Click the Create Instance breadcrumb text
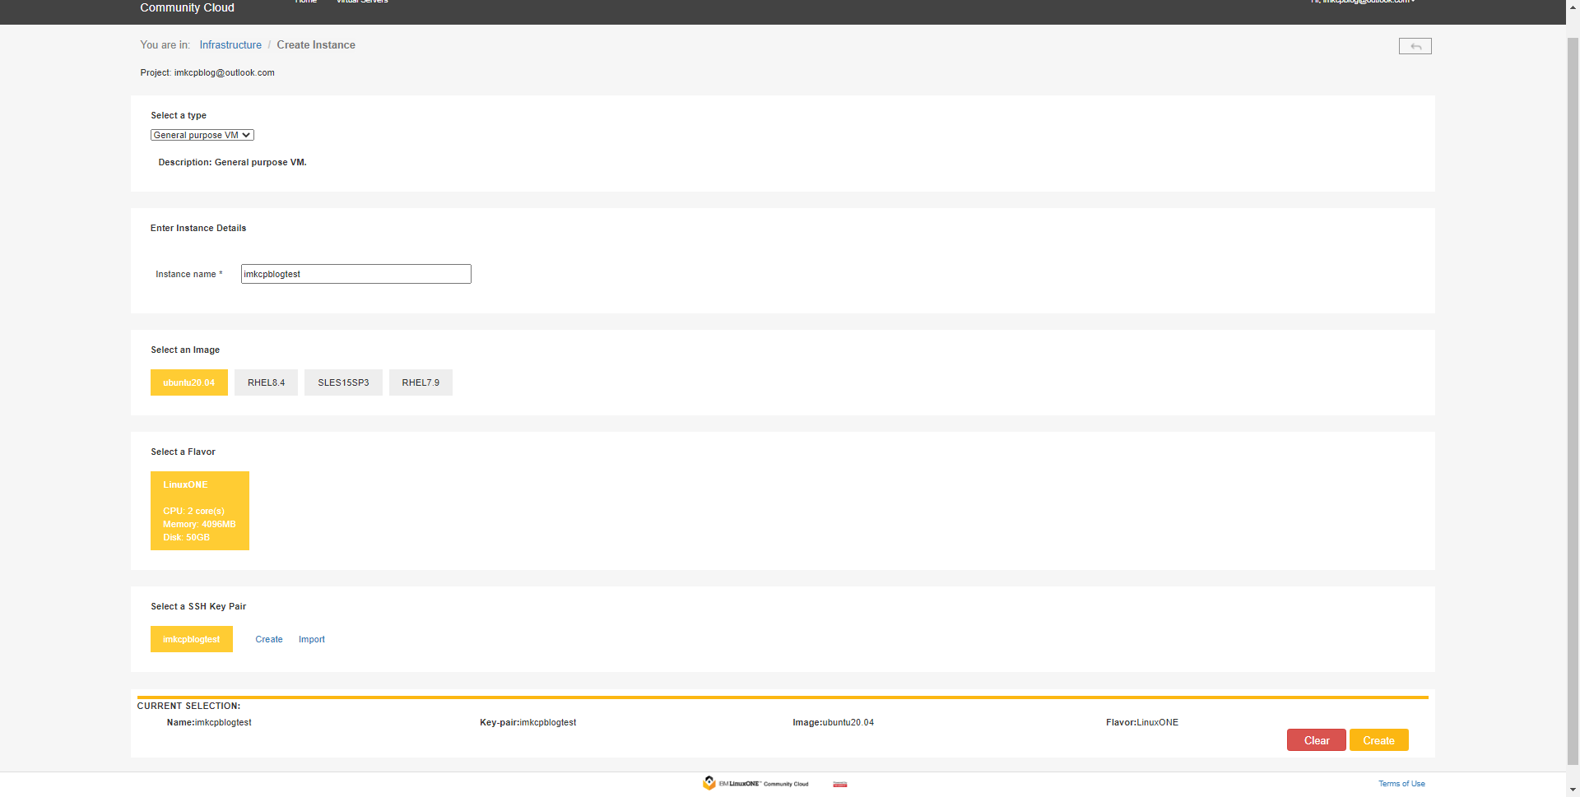 click(316, 45)
